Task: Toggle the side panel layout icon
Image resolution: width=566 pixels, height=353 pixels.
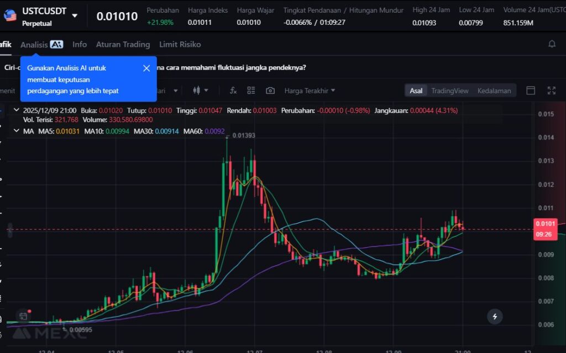Action: tap(531, 90)
